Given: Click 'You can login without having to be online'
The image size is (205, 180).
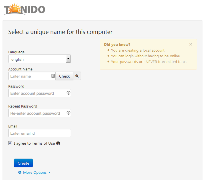Looking at the screenshot, I should [x=145, y=56].
